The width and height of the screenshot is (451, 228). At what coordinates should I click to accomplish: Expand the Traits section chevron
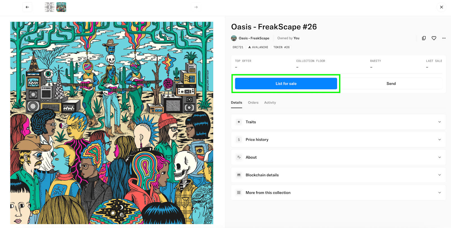[x=439, y=122]
